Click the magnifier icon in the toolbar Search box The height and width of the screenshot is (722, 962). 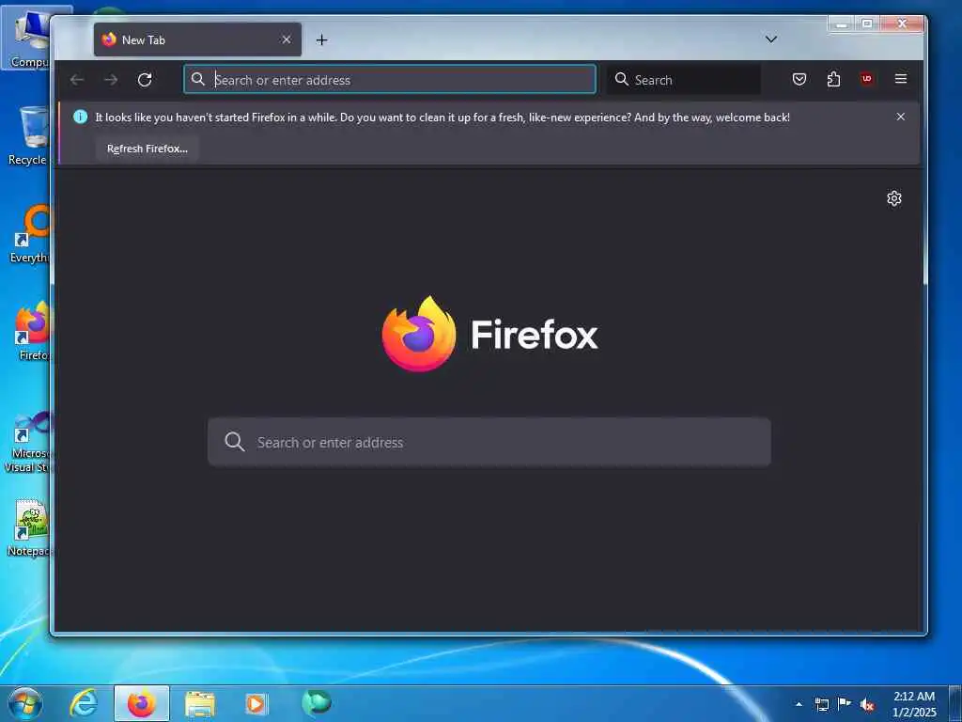tap(622, 79)
